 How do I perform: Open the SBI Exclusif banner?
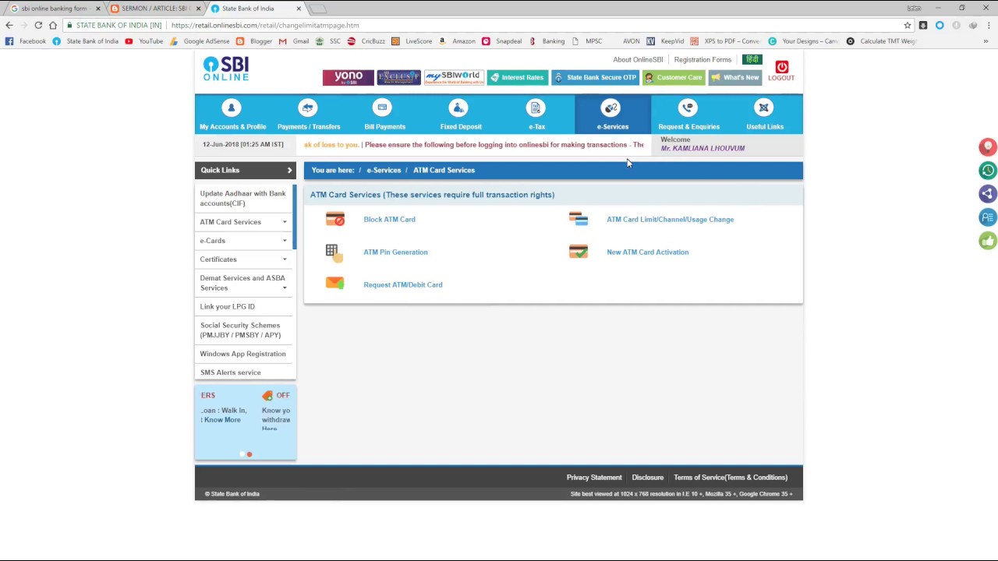[398, 77]
